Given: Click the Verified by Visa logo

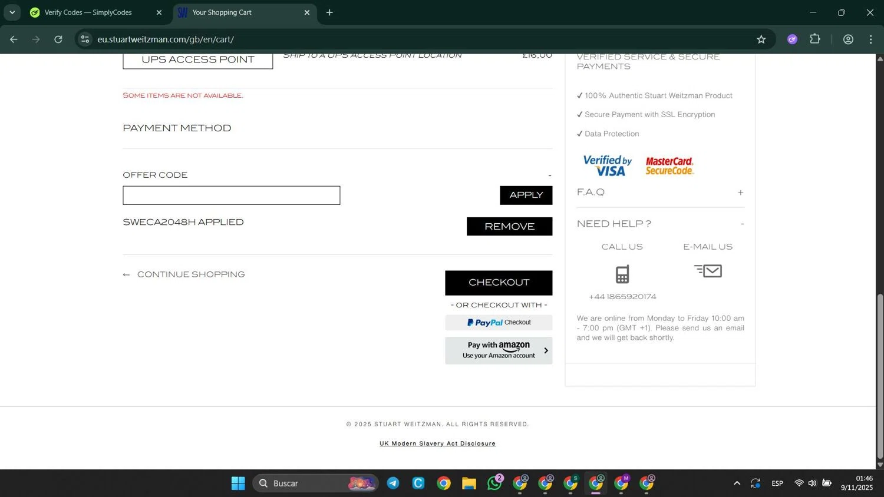Looking at the screenshot, I should pos(607,165).
